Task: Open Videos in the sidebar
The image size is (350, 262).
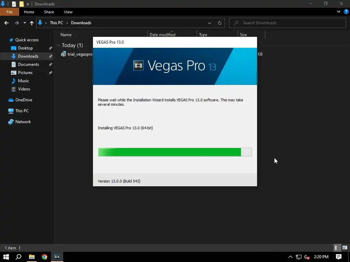Action: [x=24, y=89]
